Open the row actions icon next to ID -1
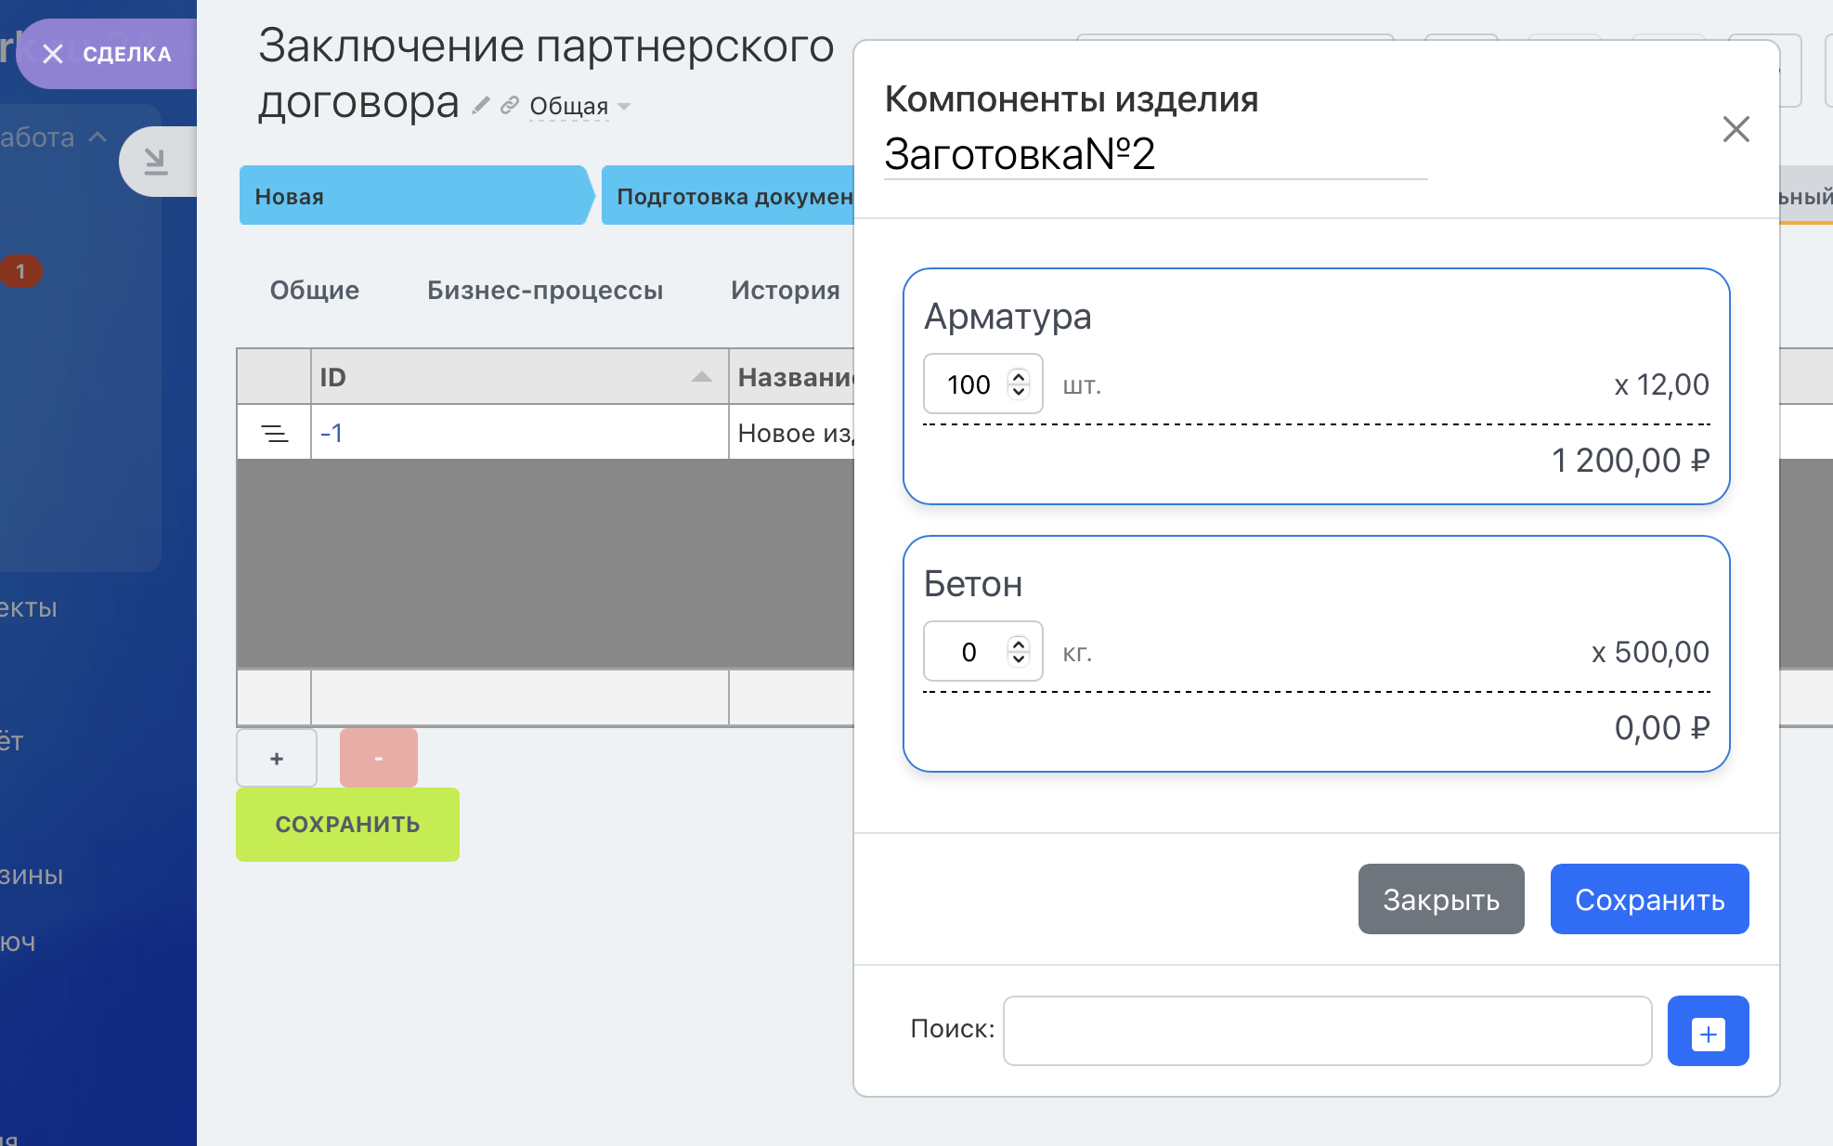This screenshot has height=1146, width=1833. [x=274, y=433]
